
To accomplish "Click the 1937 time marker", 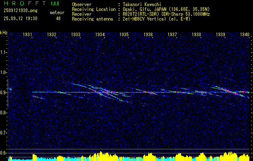I will pos(172,34).
